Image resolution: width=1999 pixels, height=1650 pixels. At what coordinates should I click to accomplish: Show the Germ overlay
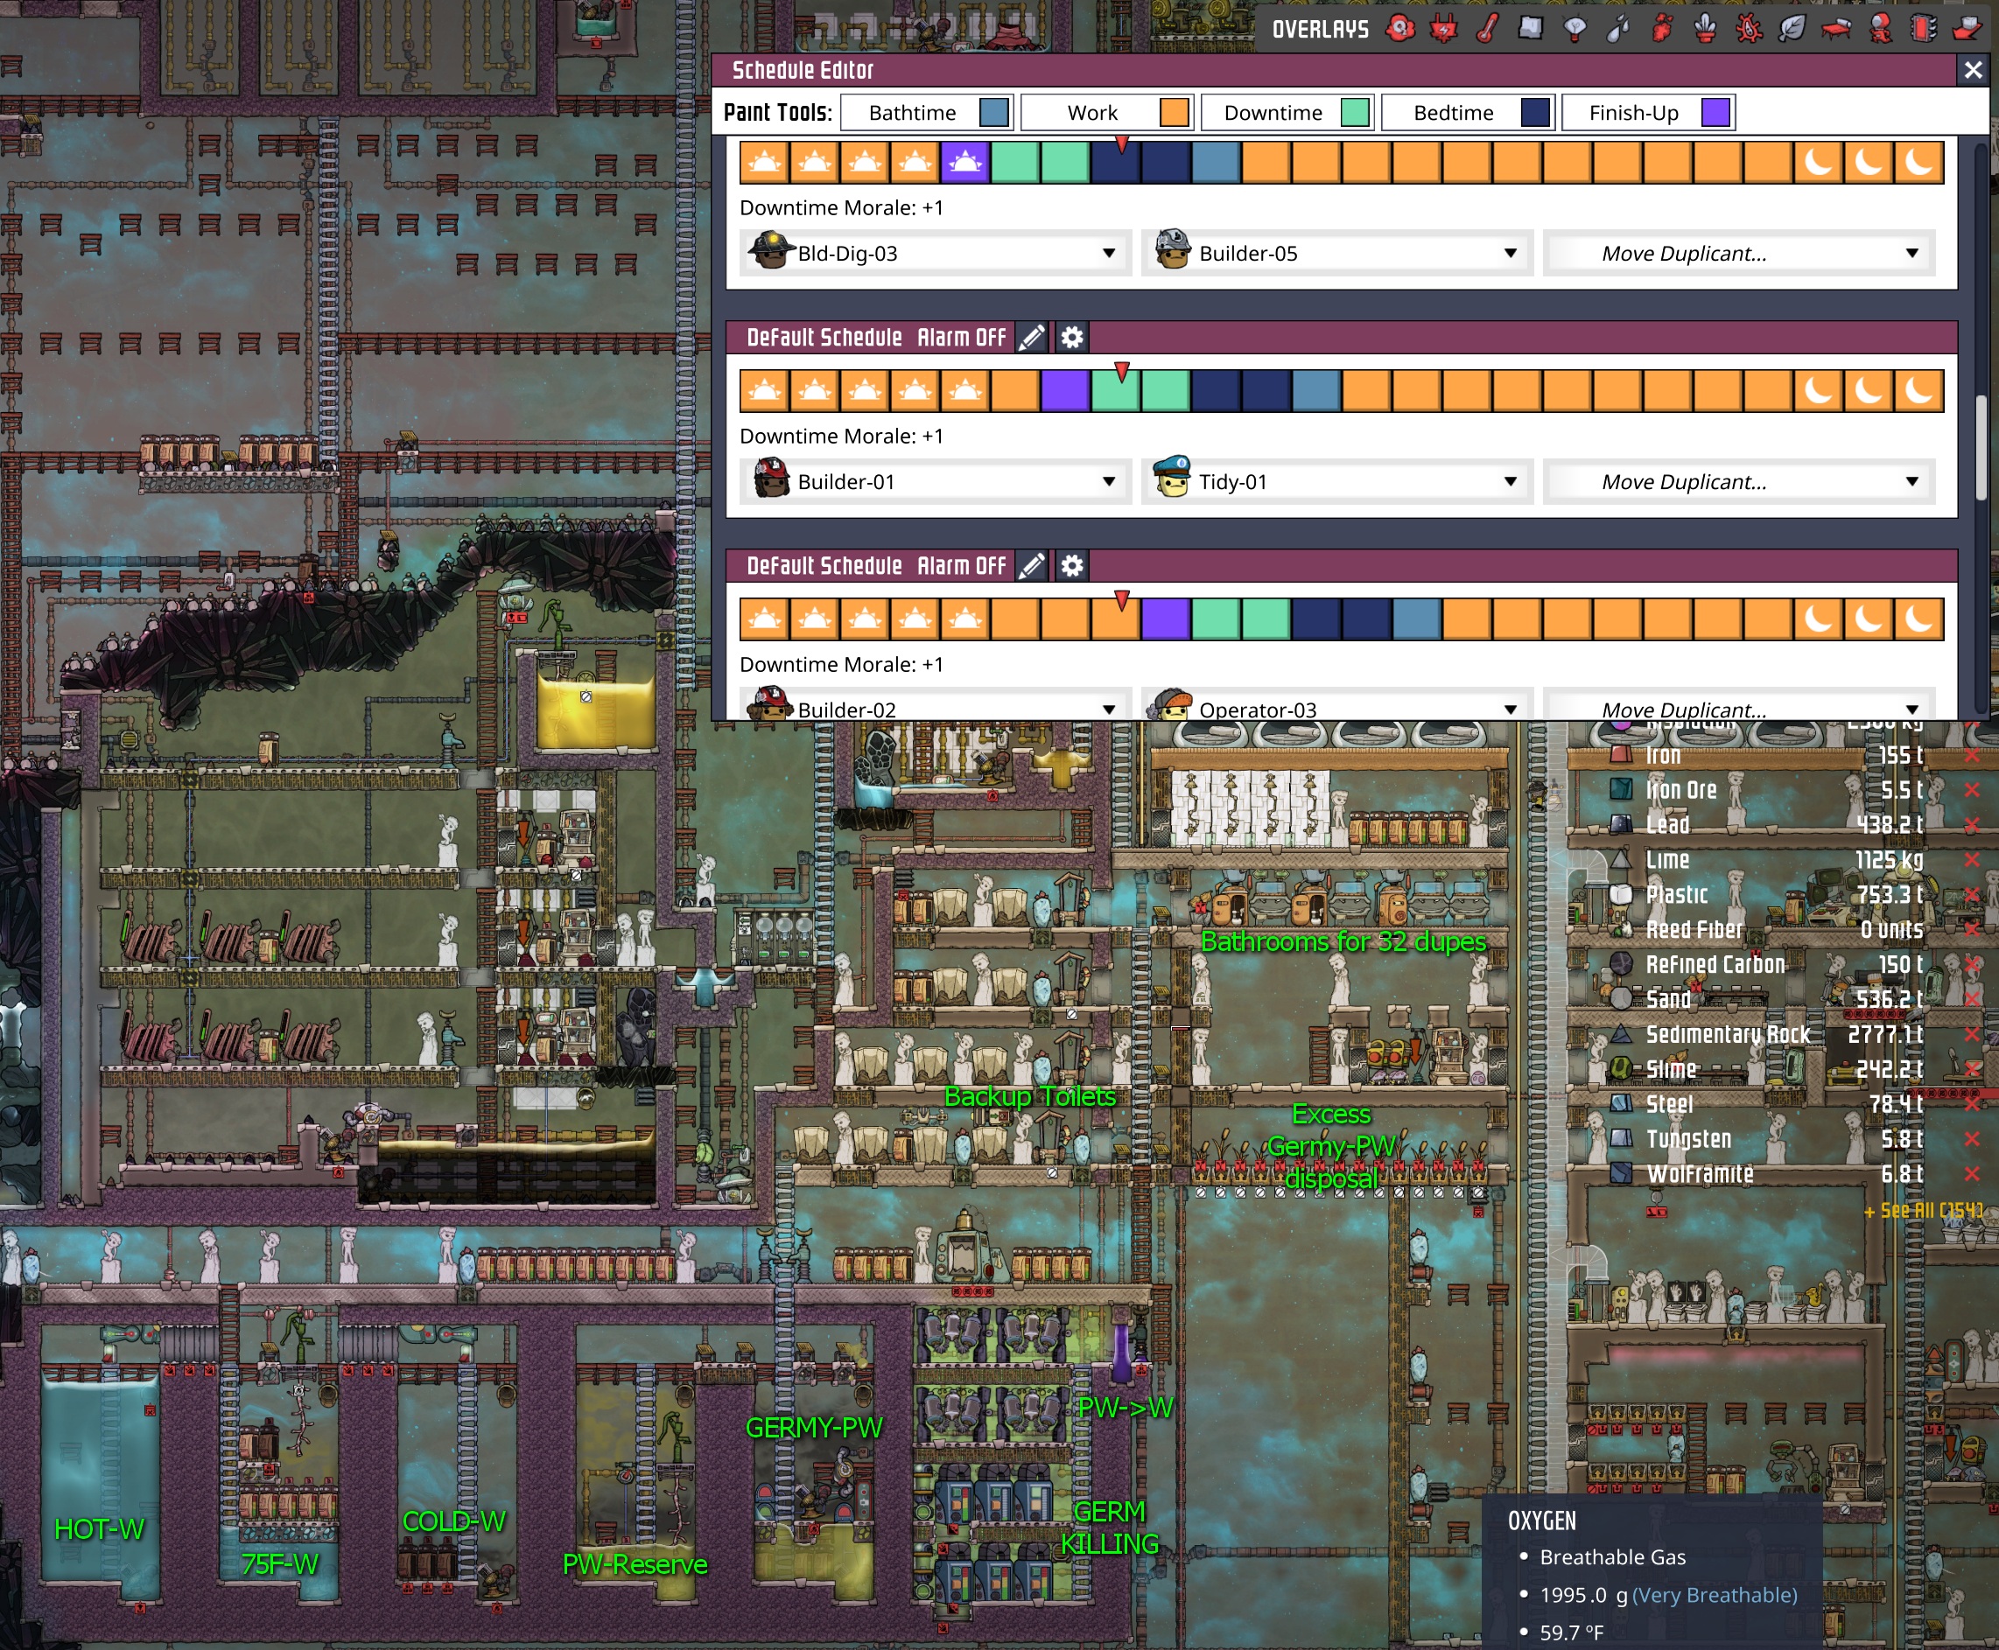coord(1749,29)
